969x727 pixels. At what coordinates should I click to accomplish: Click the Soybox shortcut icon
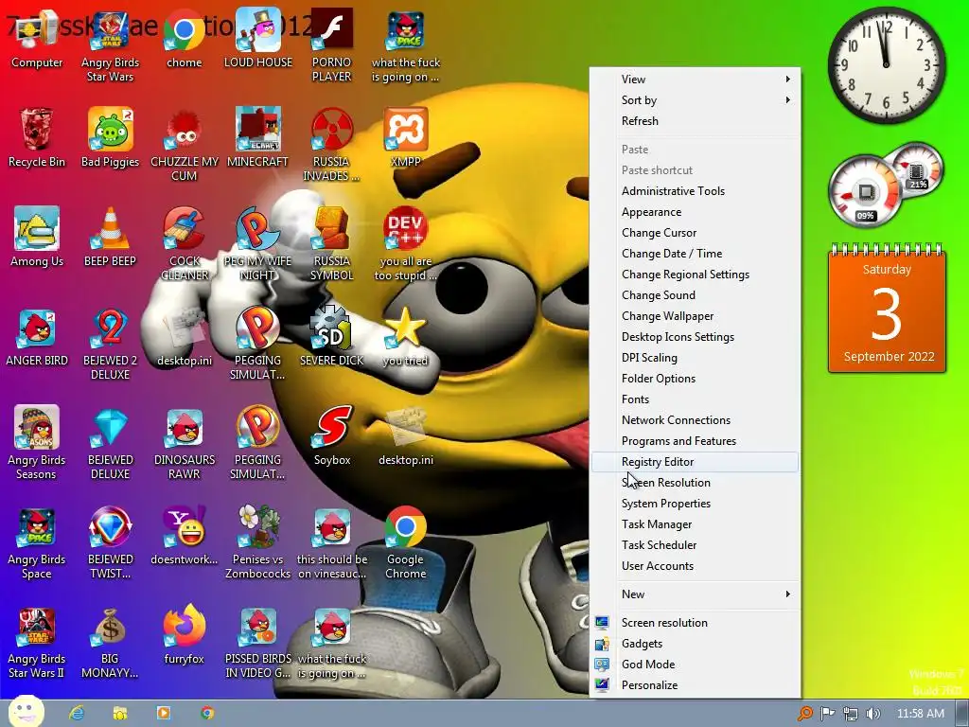(x=332, y=436)
